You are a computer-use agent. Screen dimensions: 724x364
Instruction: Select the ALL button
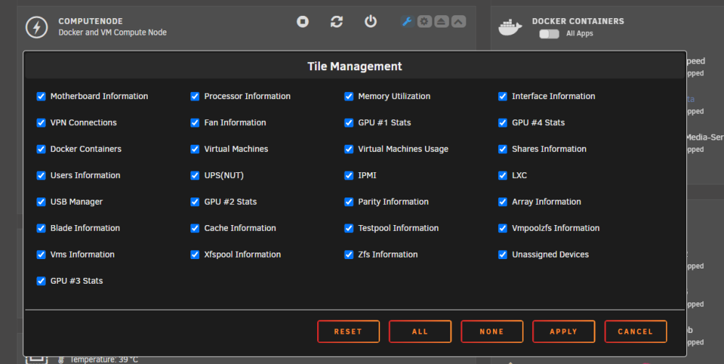point(420,331)
